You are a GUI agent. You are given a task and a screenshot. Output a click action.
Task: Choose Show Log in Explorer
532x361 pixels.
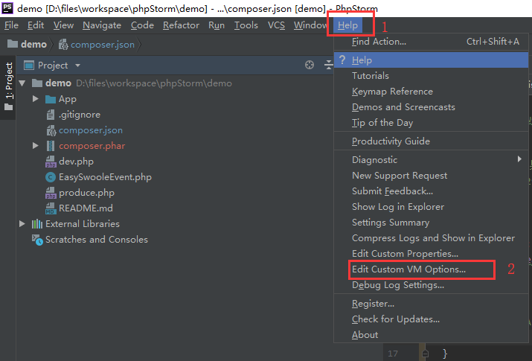431,207
